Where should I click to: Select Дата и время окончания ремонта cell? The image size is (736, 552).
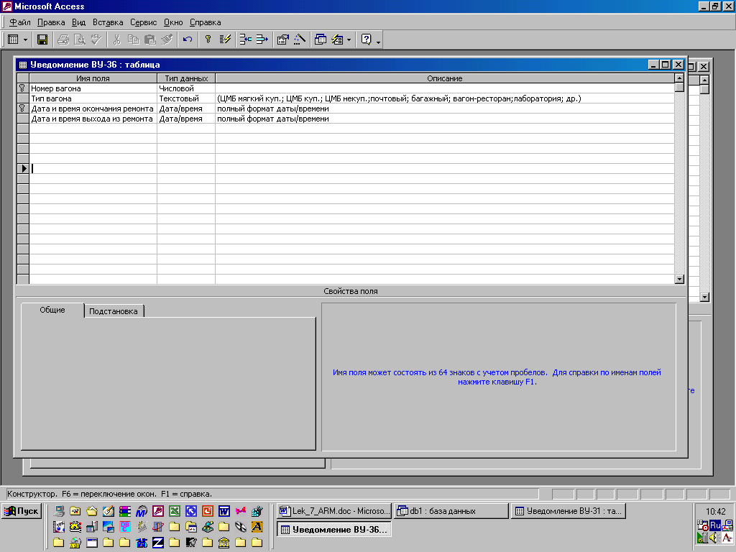click(x=93, y=109)
